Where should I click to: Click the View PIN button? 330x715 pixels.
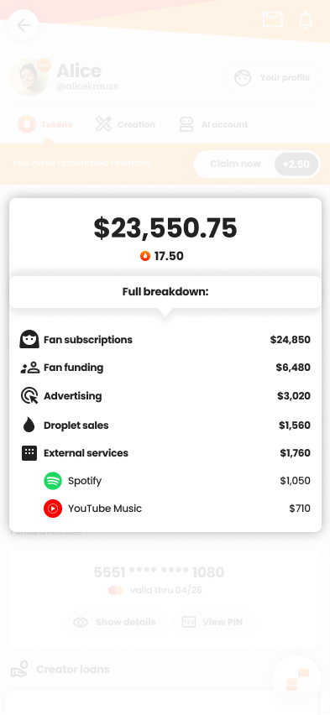(x=213, y=622)
